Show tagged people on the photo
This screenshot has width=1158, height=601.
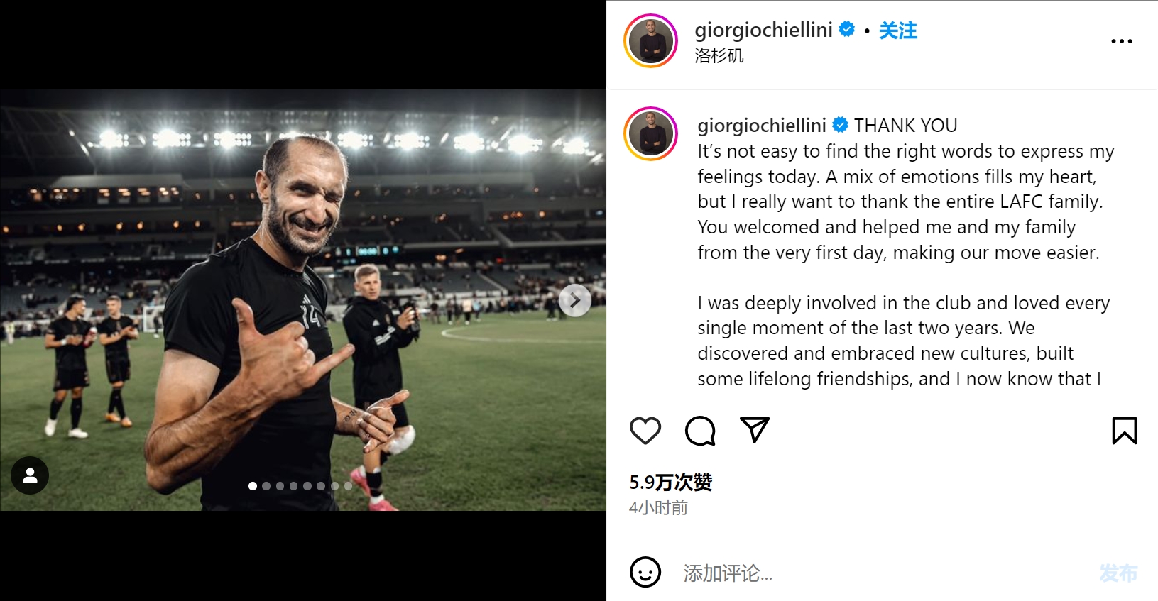30,475
